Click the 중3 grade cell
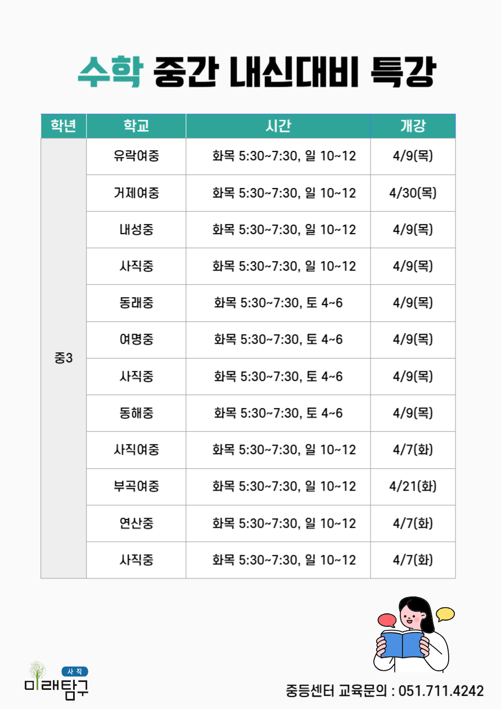 64,358
